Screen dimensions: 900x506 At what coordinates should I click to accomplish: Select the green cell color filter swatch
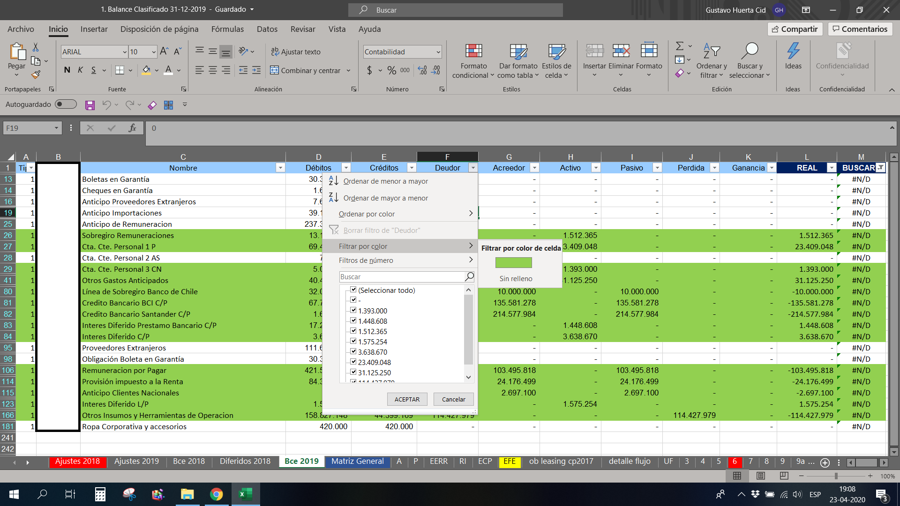pos(513,262)
